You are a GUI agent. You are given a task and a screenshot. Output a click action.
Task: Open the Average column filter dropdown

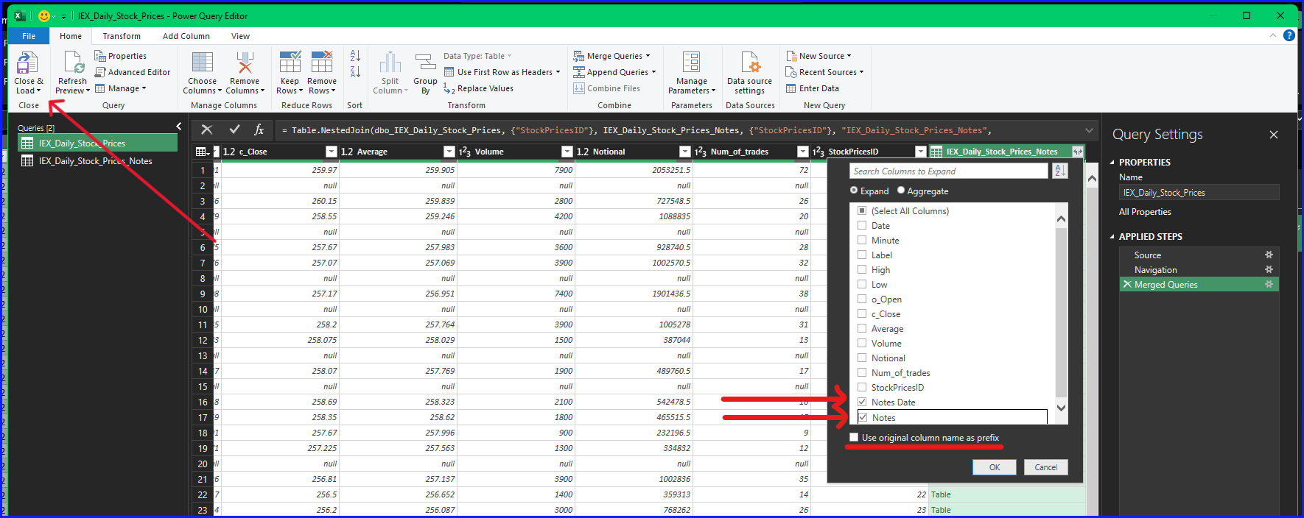(449, 152)
